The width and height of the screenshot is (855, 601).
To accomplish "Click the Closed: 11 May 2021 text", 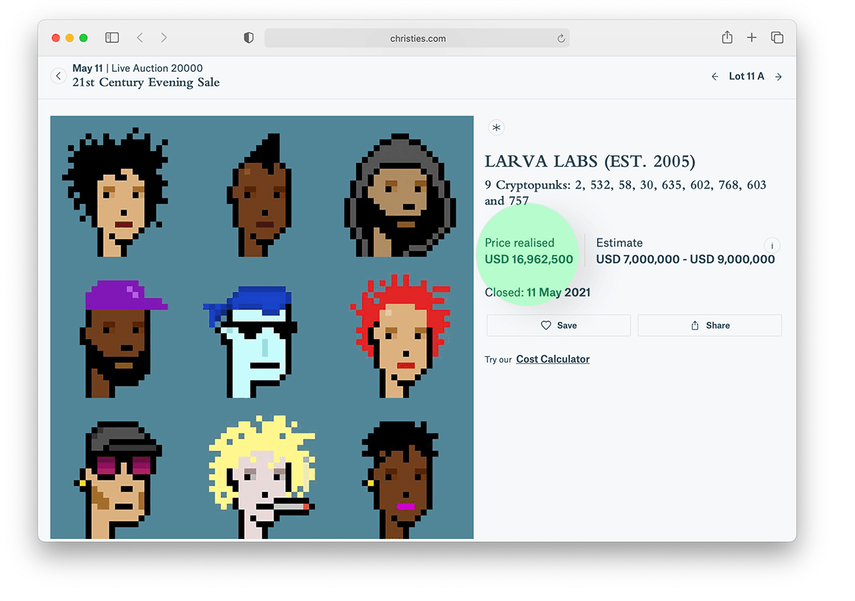I will coord(537,292).
